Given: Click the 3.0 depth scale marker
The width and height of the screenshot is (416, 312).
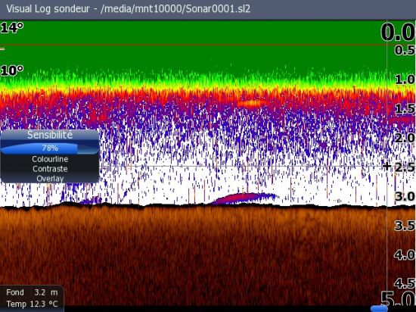Looking at the screenshot, I should [405, 196].
